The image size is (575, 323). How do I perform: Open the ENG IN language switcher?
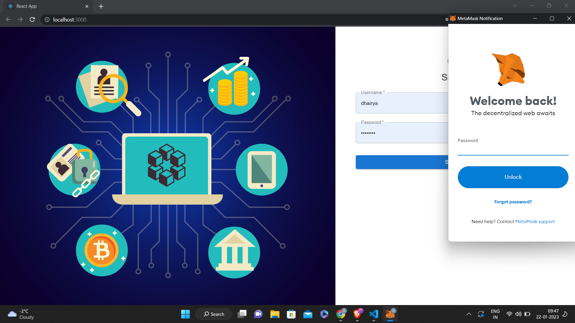495,314
